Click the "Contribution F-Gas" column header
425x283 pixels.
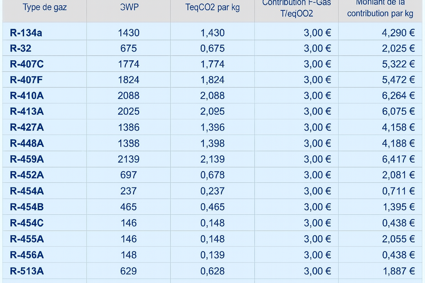tap(296, 8)
